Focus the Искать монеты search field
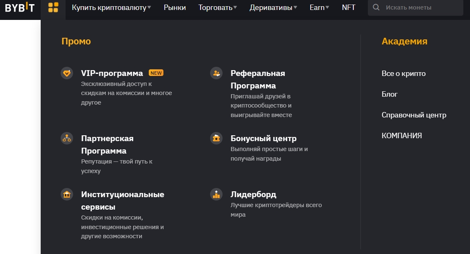Screen dimensions: 470x254 tap(416, 7)
